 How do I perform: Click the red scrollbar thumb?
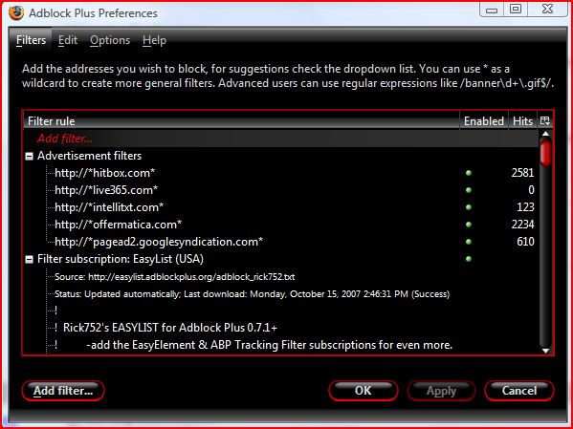point(545,153)
